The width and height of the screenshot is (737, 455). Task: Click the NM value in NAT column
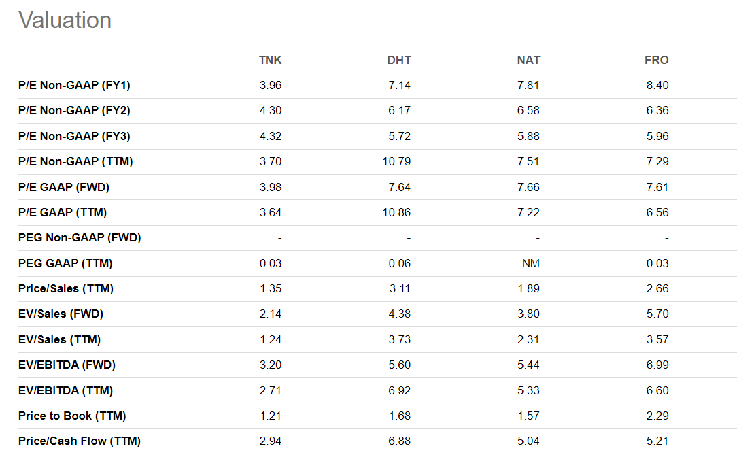531,263
